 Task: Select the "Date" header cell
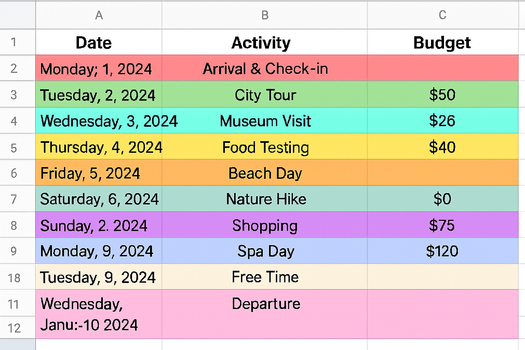point(94,43)
